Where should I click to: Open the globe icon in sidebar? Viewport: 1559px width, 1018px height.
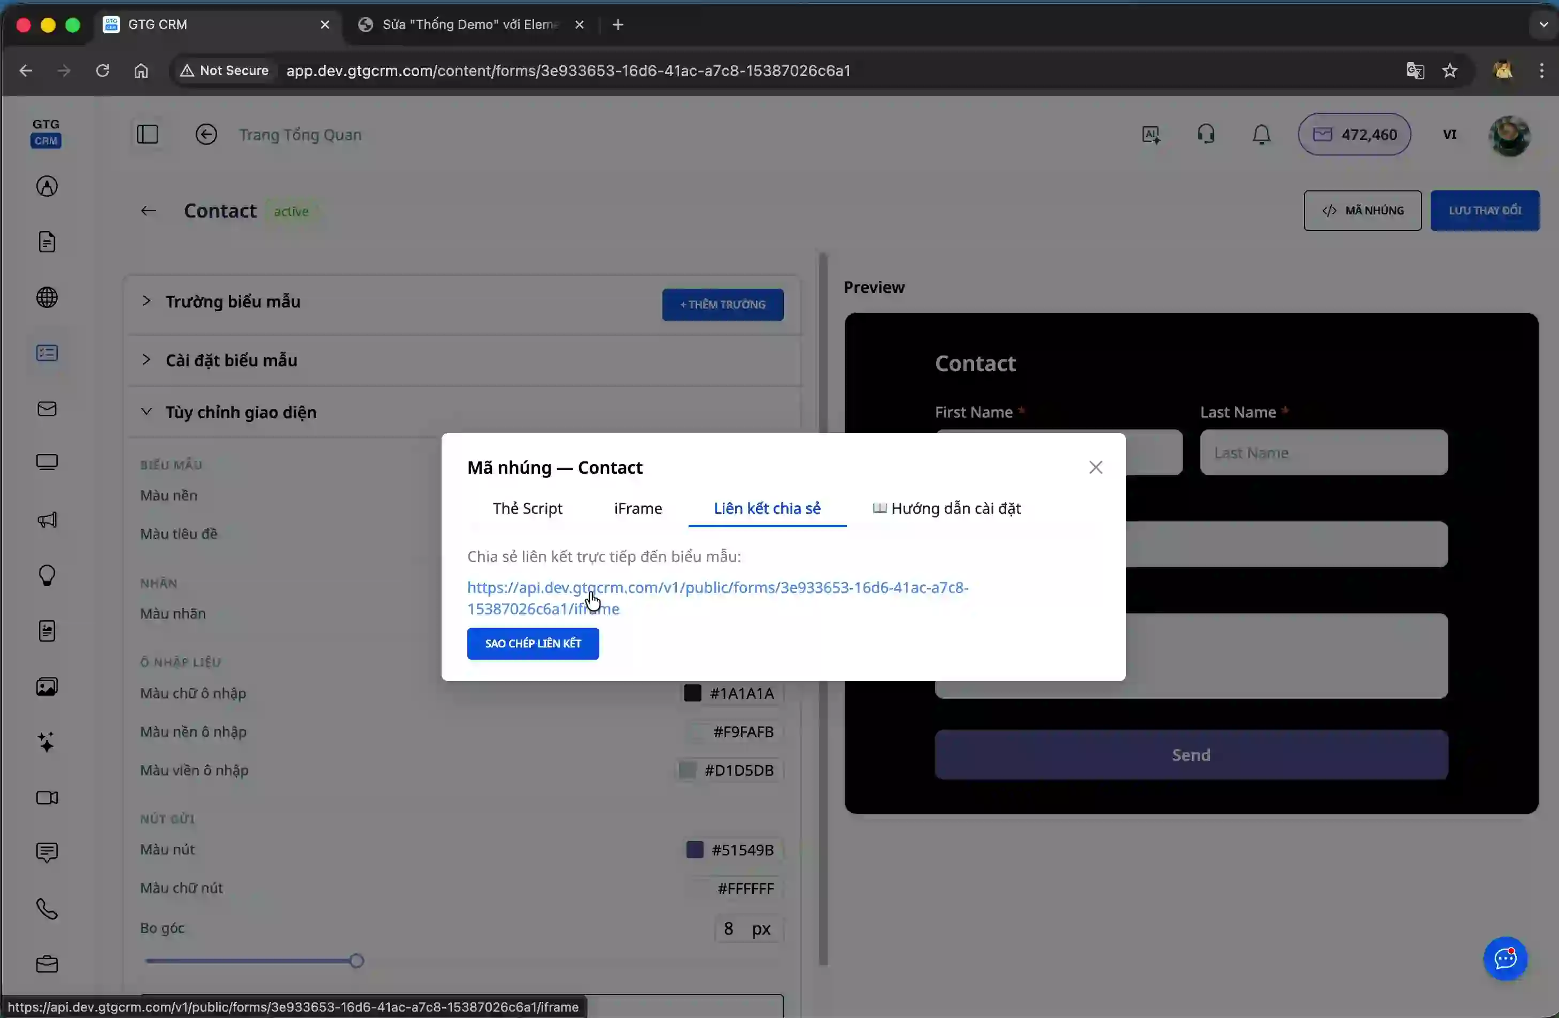pos(47,297)
